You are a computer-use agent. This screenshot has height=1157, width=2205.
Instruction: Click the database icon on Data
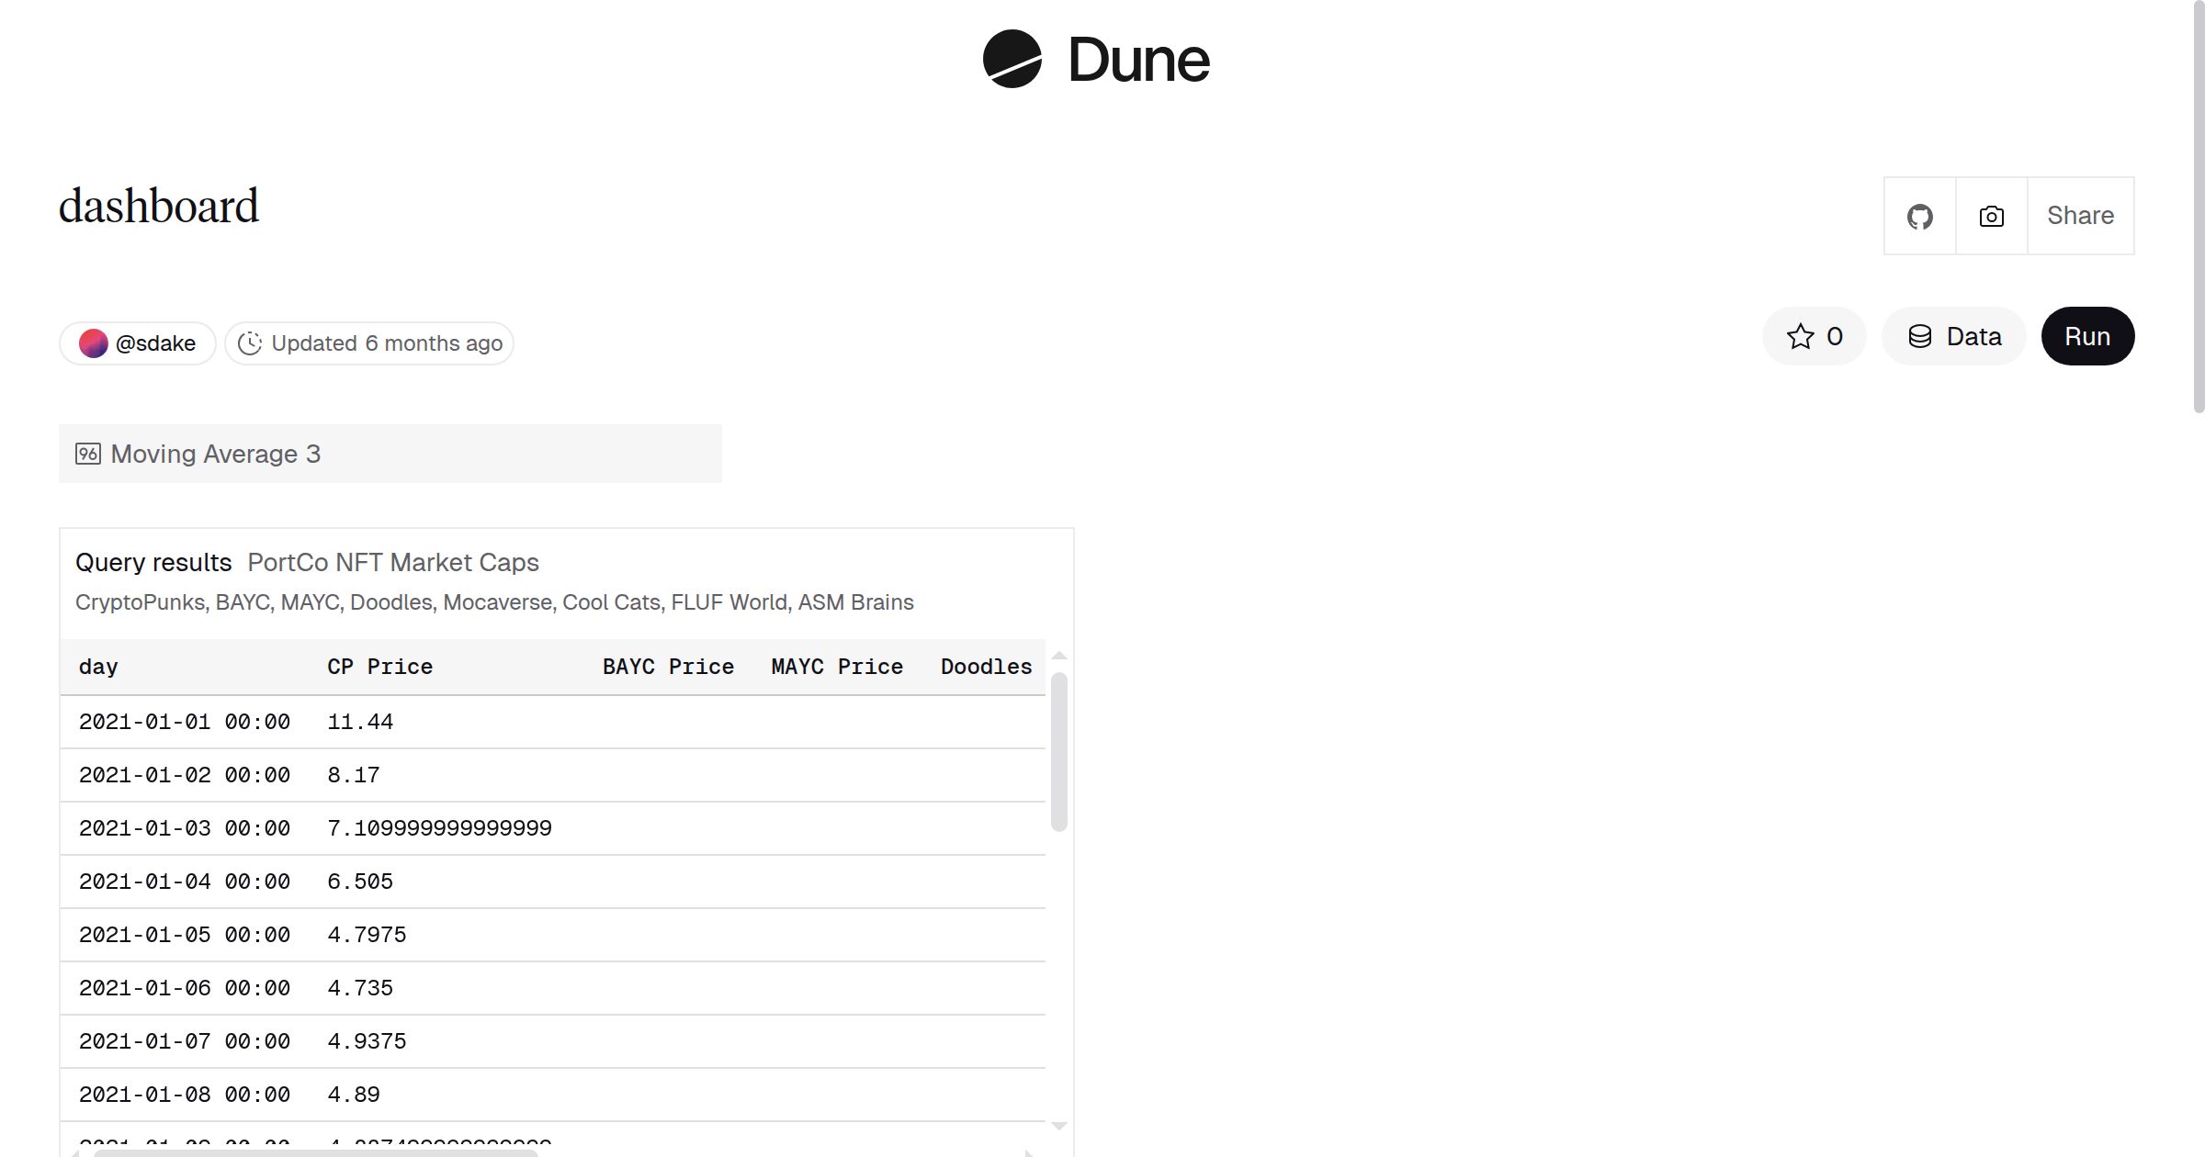coord(1919,336)
